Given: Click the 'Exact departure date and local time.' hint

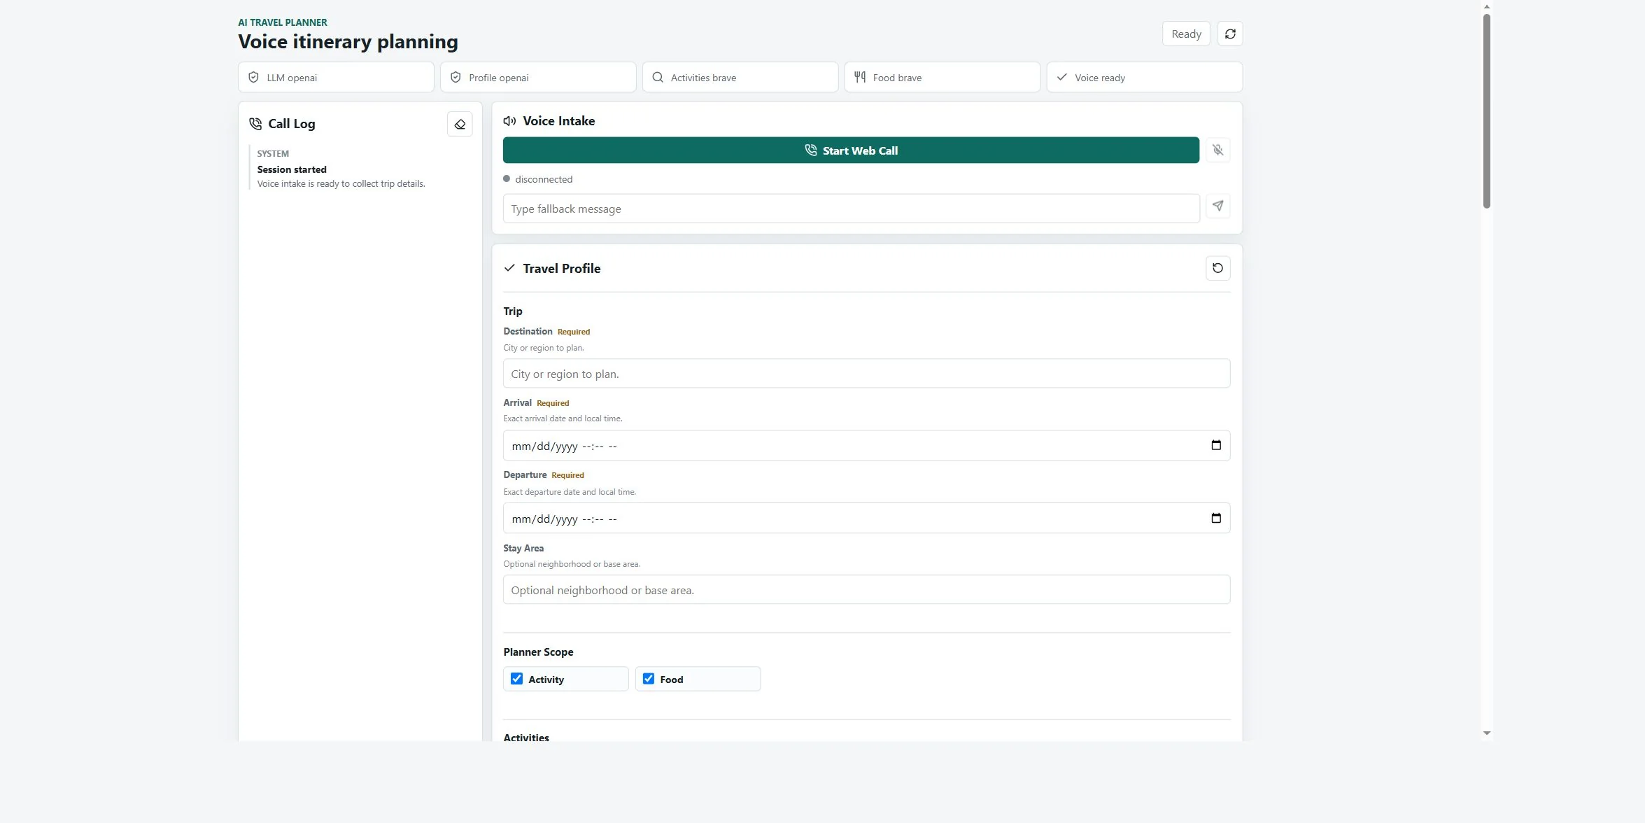Looking at the screenshot, I should click(x=570, y=492).
